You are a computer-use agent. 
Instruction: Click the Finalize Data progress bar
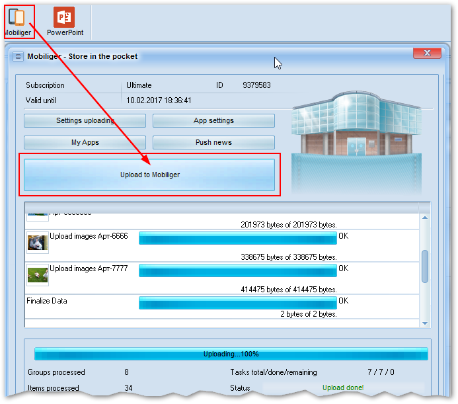click(x=237, y=302)
